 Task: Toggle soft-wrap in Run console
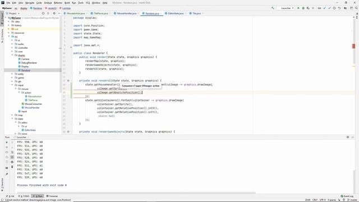12,152
